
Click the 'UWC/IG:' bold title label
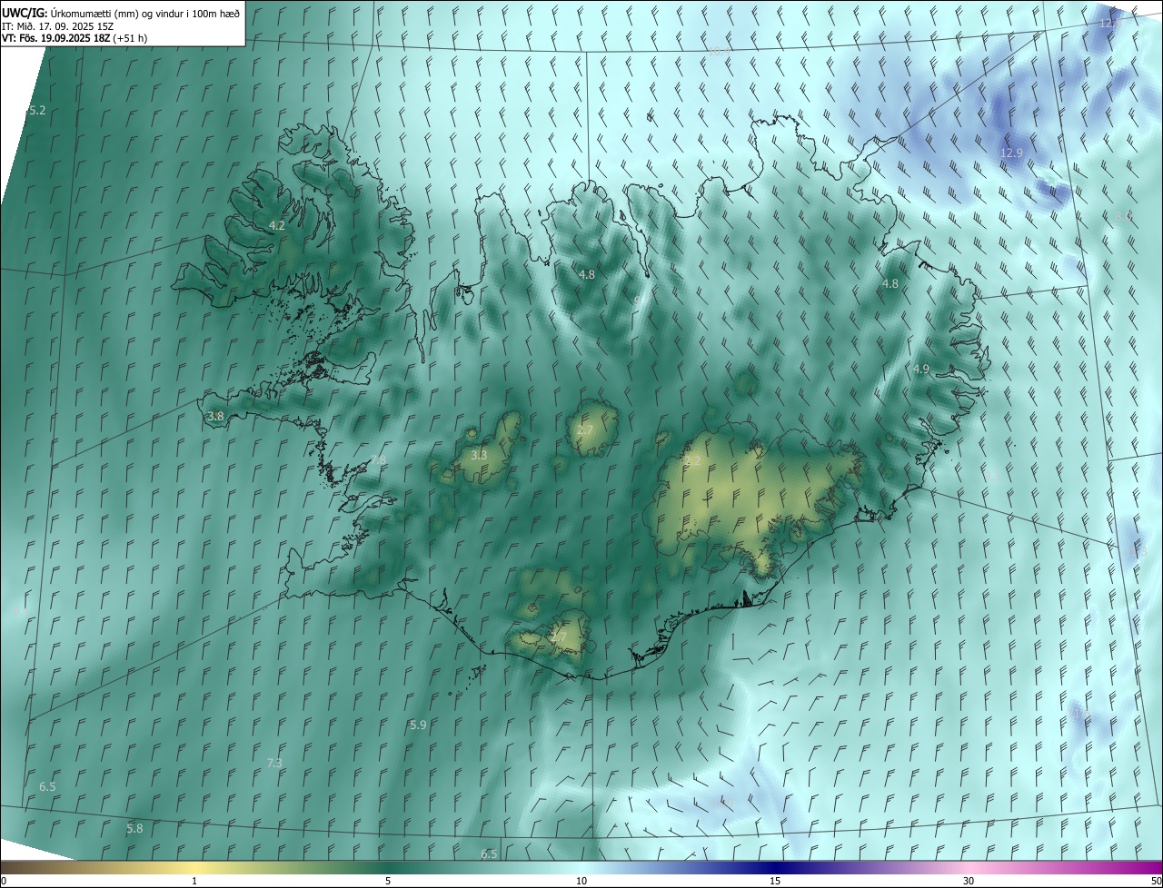tap(24, 13)
